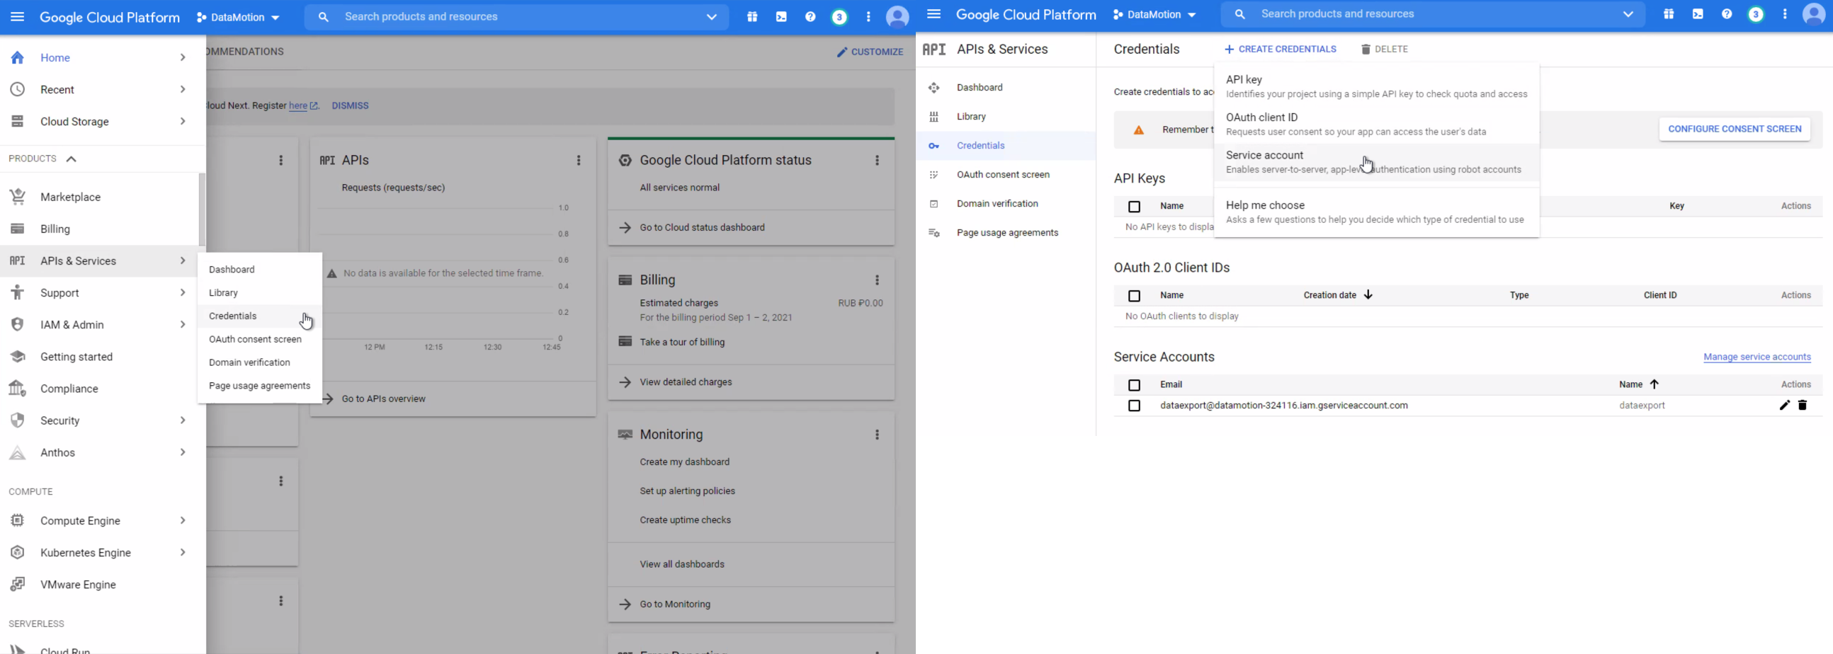Expand Home submenu chevron

point(183,57)
